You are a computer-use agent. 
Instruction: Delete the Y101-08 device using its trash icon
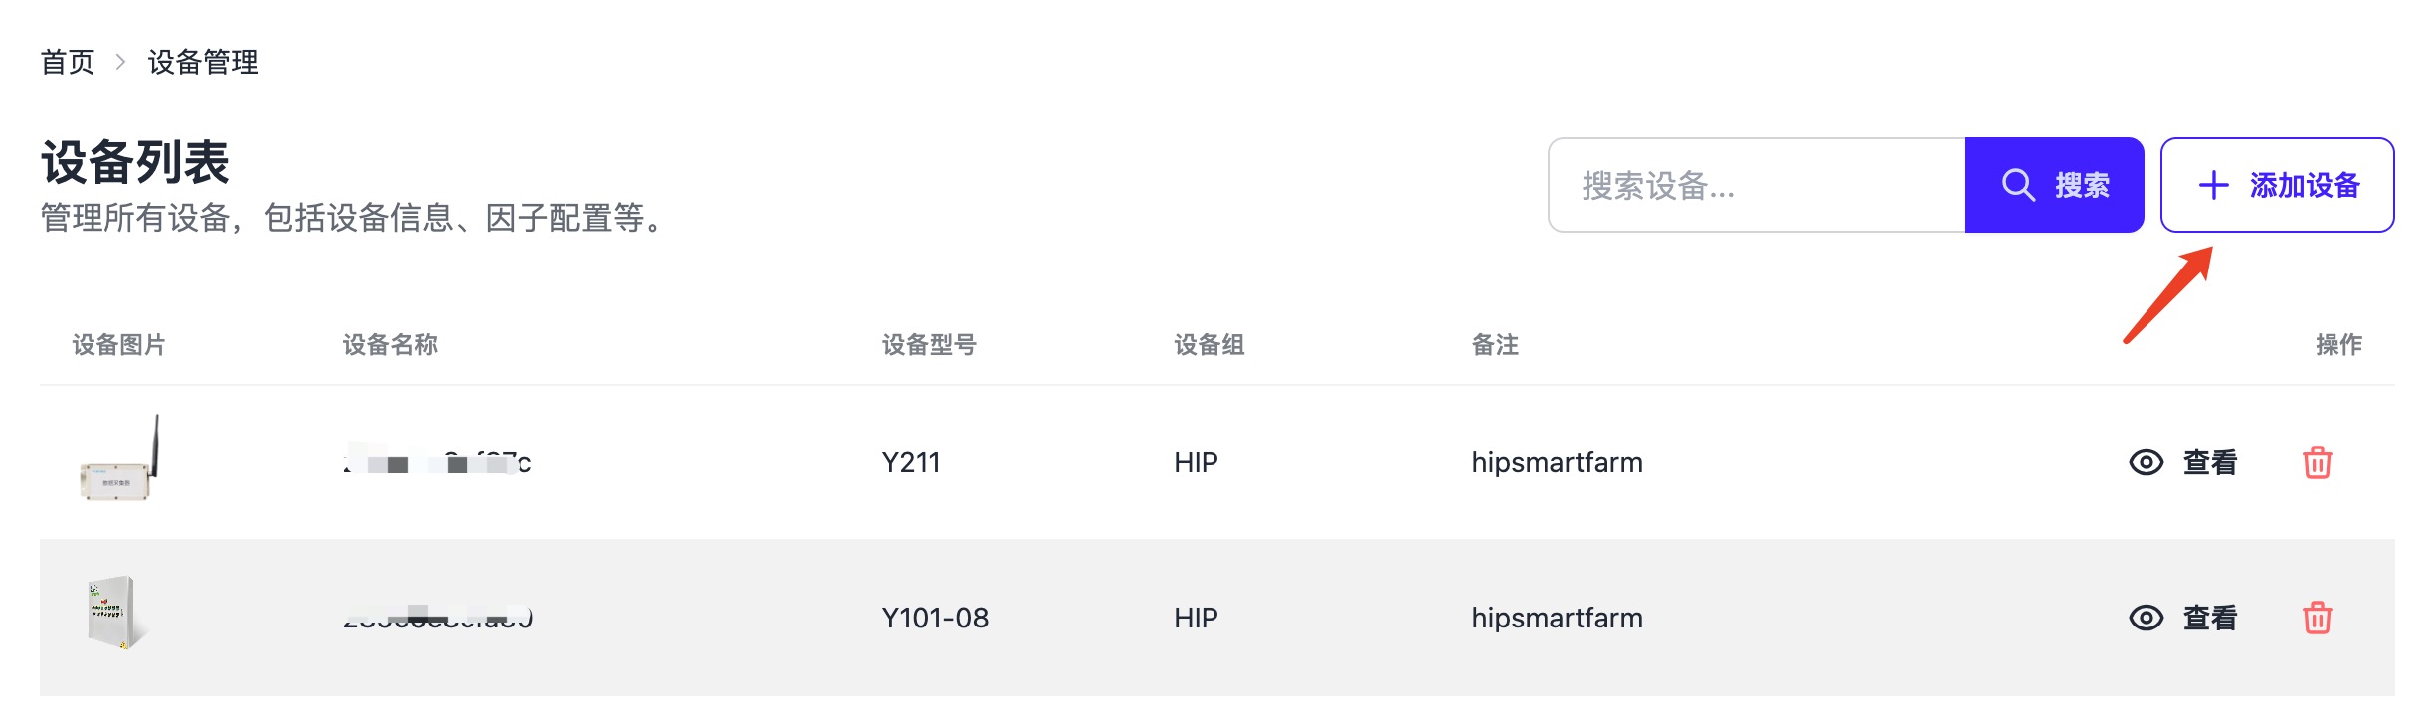2318,618
